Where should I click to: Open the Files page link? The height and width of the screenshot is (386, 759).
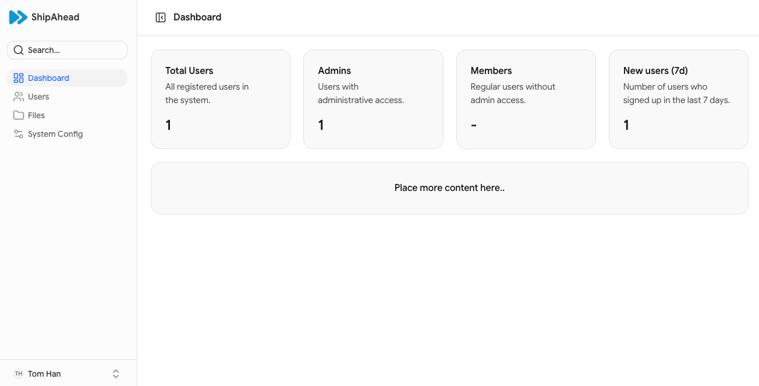tap(36, 115)
